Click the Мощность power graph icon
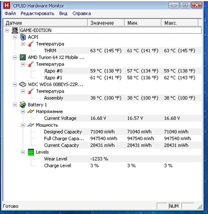Screen dimensions: 208x214 pos(31,125)
